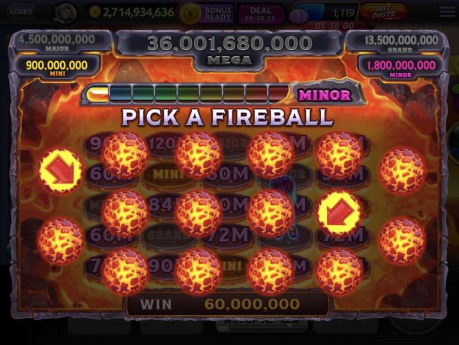Click the target badge icon near Lobby
The width and height of the screenshot is (459, 345).
(x=65, y=13)
